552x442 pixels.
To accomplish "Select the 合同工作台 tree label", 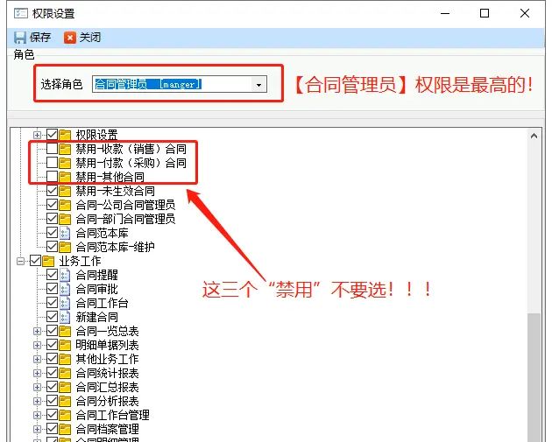I will pos(103,303).
